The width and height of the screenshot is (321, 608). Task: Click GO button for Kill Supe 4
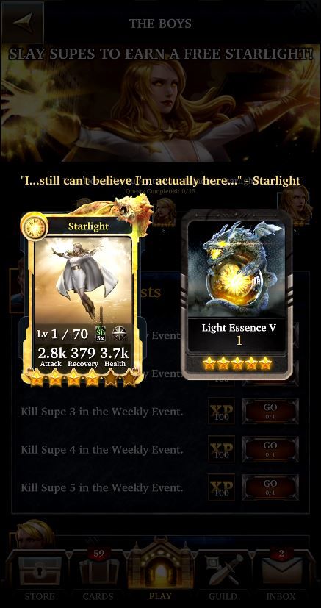point(270,448)
